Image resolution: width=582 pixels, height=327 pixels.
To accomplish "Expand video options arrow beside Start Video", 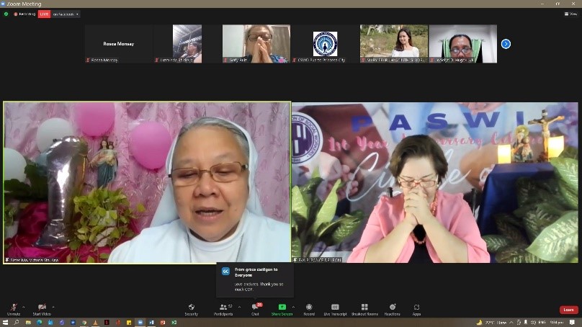I will 54,306.
